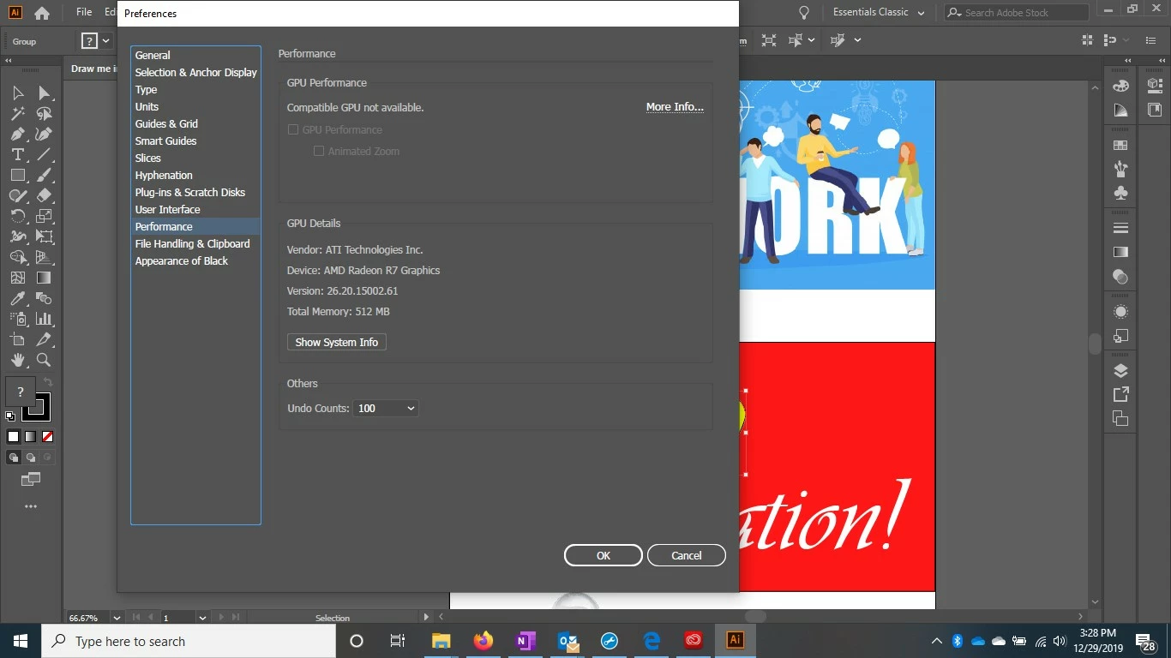Activate the Type tool
This screenshot has width=1171, height=658.
[18, 154]
